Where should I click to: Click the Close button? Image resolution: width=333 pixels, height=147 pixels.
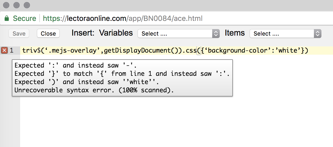pos(48,34)
